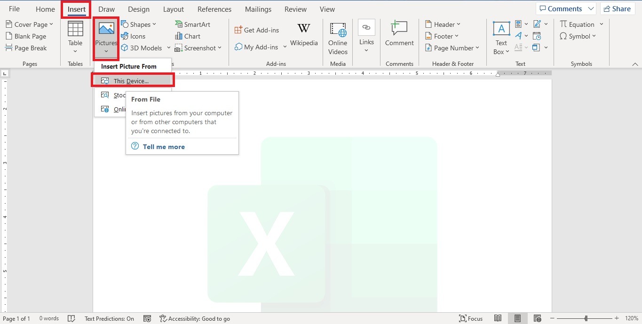Switch to Read Mode view
642x324 pixels.
[x=498, y=318]
